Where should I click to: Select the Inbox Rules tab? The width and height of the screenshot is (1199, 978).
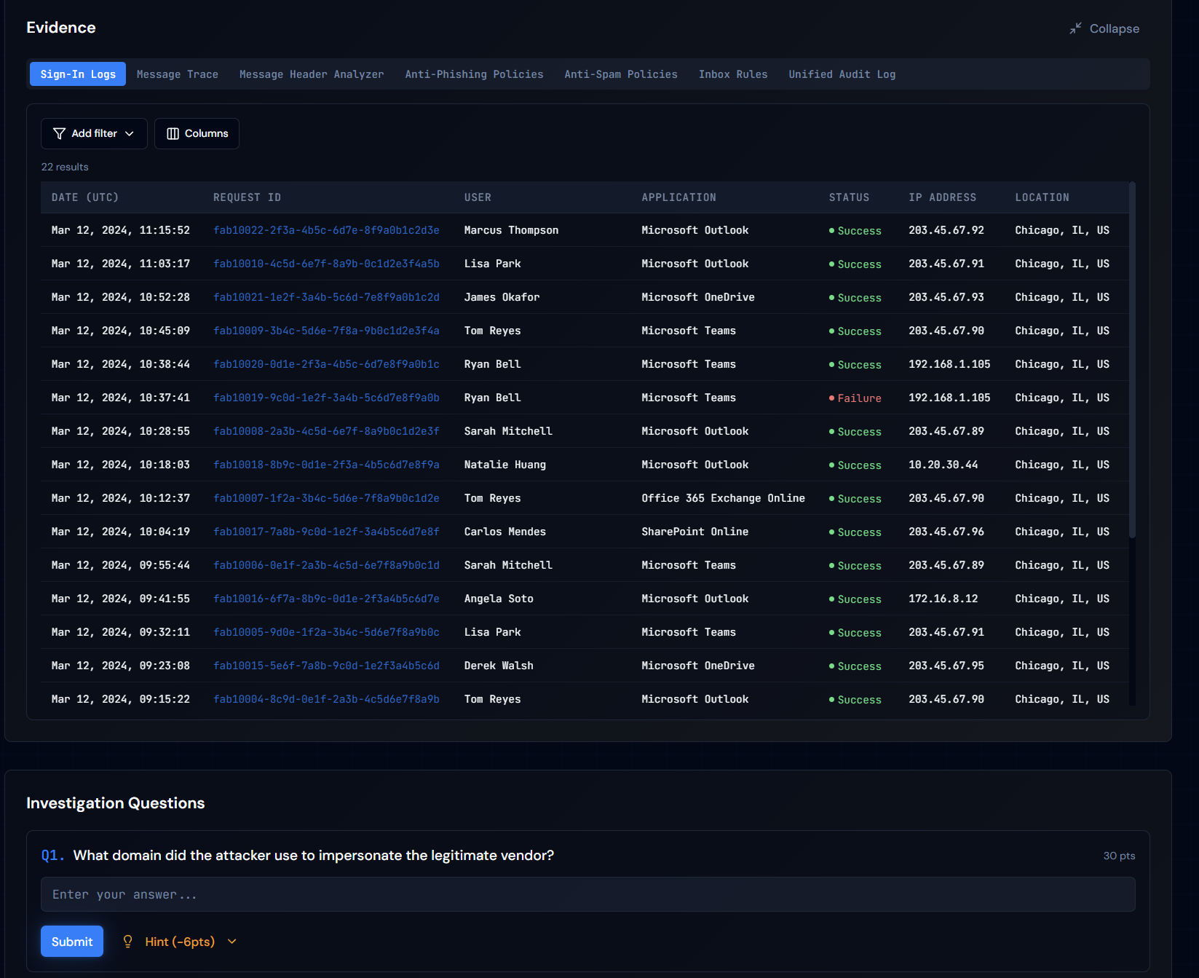pyautogui.click(x=732, y=74)
